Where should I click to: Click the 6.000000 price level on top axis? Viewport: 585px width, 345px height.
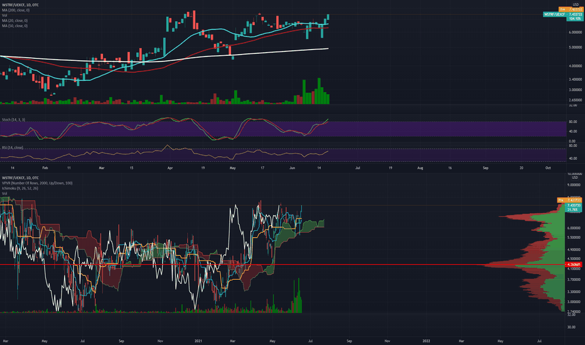tap(575, 33)
